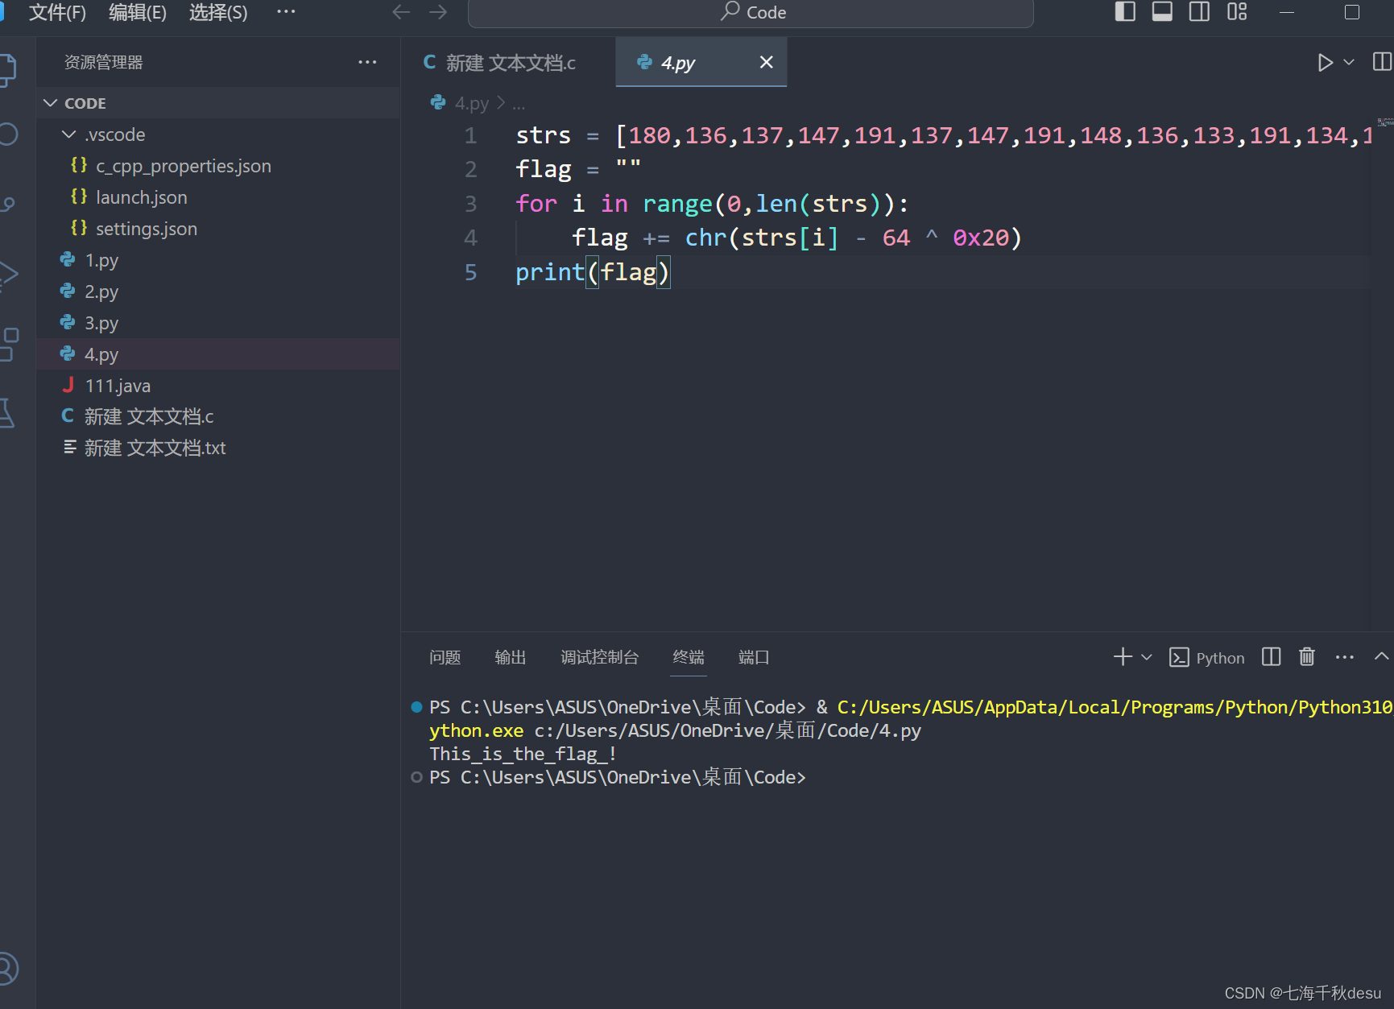This screenshot has width=1394, height=1009.
Task: Open the customize layout icon in title bar
Action: (x=1236, y=12)
